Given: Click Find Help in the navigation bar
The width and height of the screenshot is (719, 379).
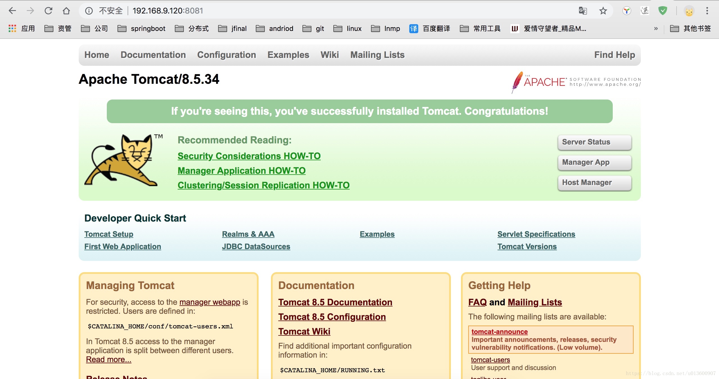Looking at the screenshot, I should pos(615,55).
